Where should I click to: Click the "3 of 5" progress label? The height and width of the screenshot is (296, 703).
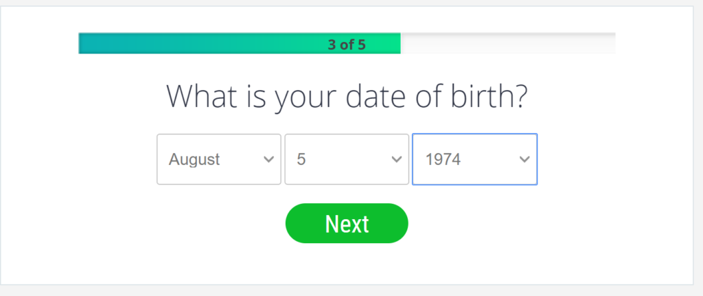point(347,45)
